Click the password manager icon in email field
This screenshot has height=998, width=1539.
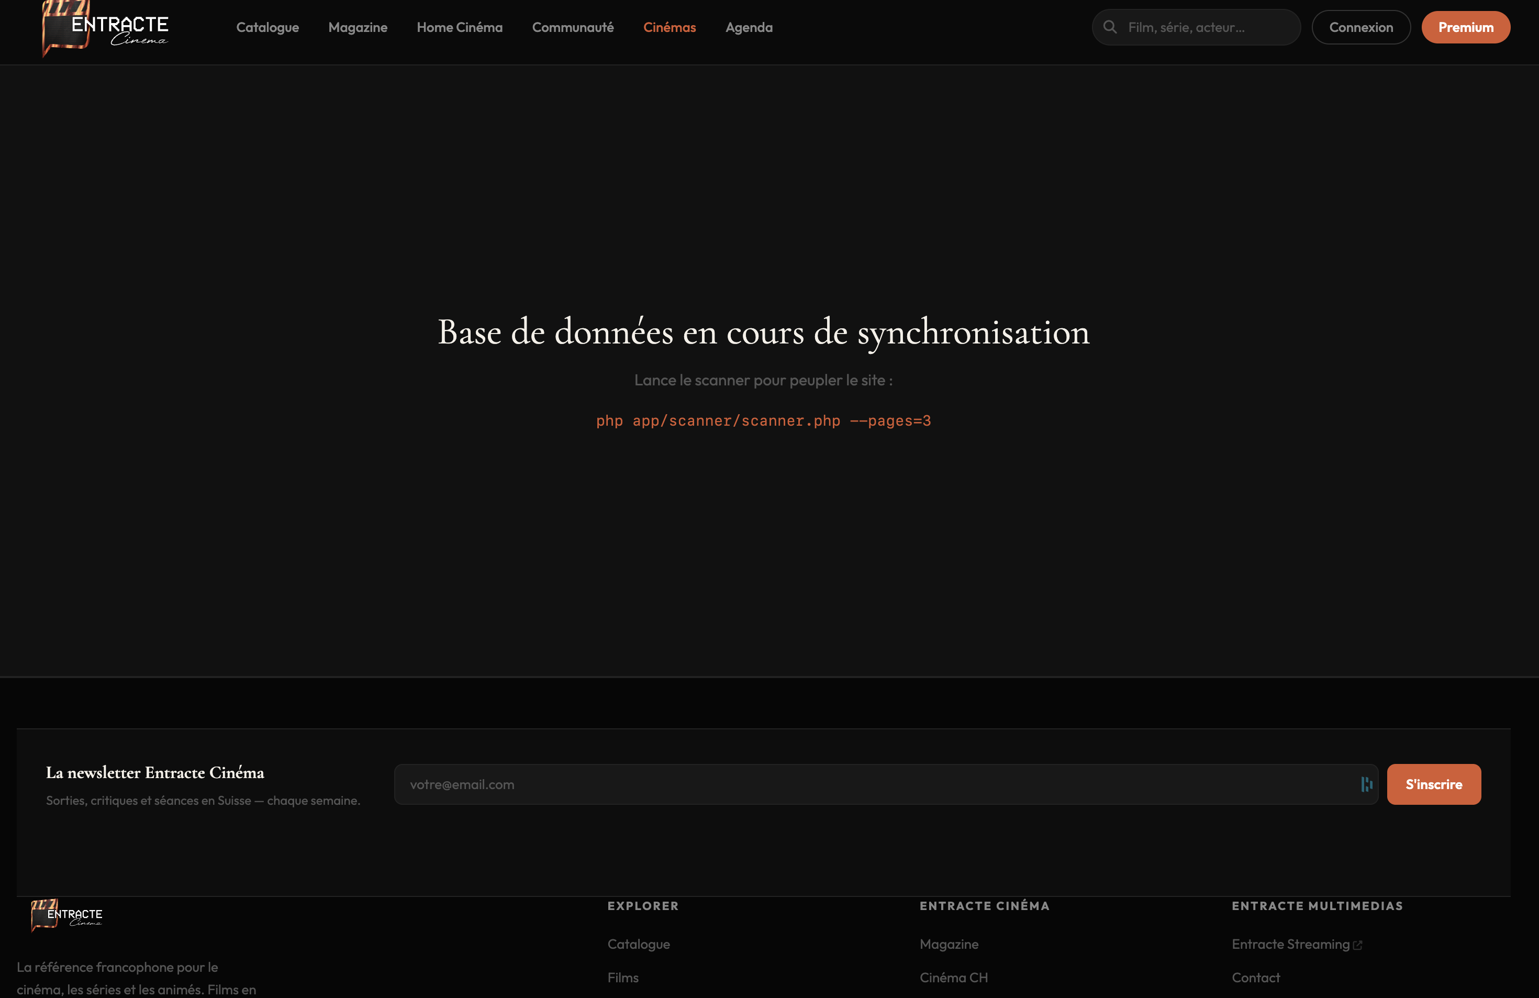[1366, 784]
